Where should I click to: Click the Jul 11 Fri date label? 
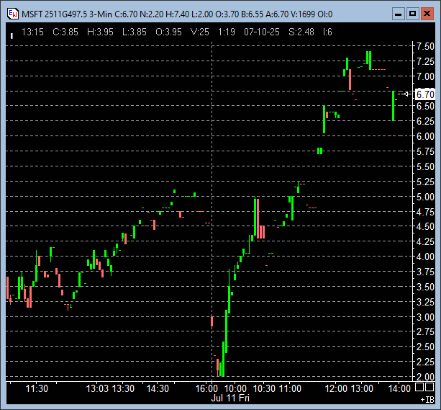coord(230,398)
